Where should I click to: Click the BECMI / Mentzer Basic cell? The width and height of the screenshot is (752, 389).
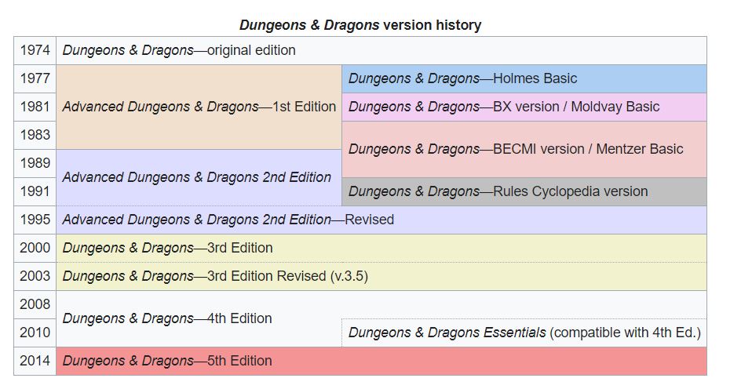(x=516, y=149)
